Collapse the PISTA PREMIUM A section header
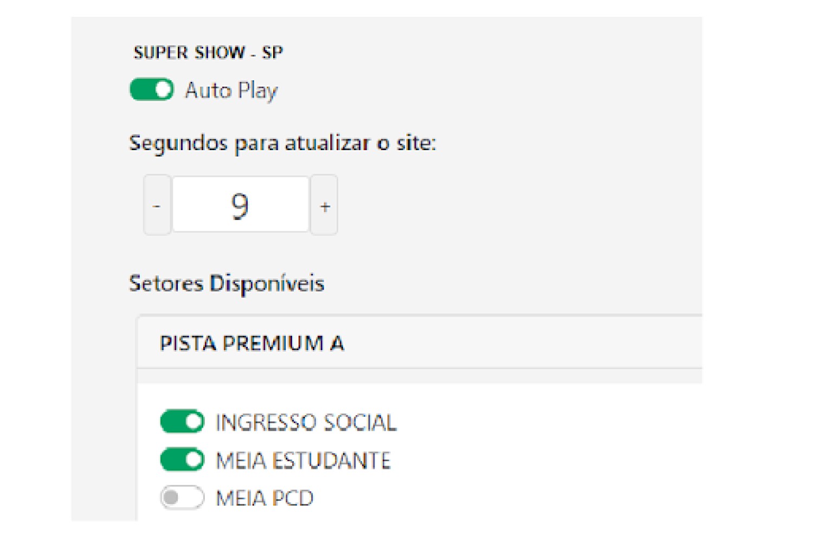This screenshot has width=813, height=542. click(x=420, y=343)
